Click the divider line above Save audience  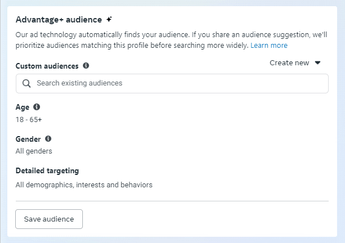pyautogui.click(x=172, y=201)
